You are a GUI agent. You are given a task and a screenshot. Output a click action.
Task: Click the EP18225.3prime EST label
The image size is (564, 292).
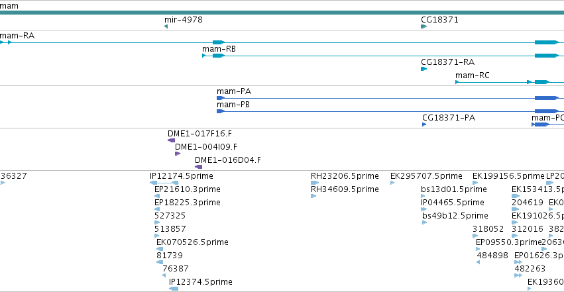pyautogui.click(x=188, y=203)
